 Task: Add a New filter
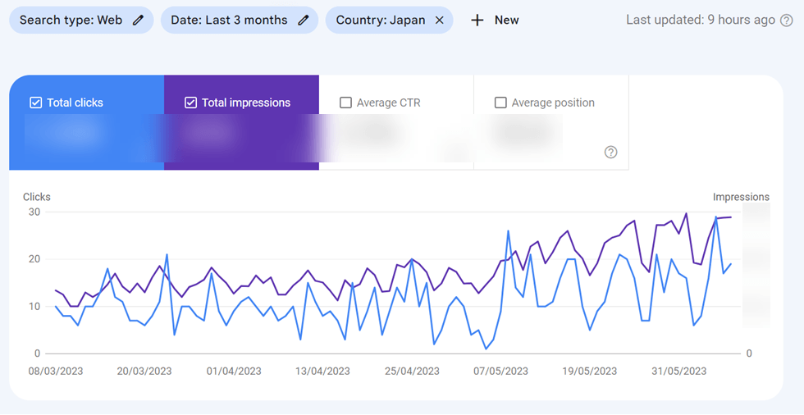(x=507, y=20)
